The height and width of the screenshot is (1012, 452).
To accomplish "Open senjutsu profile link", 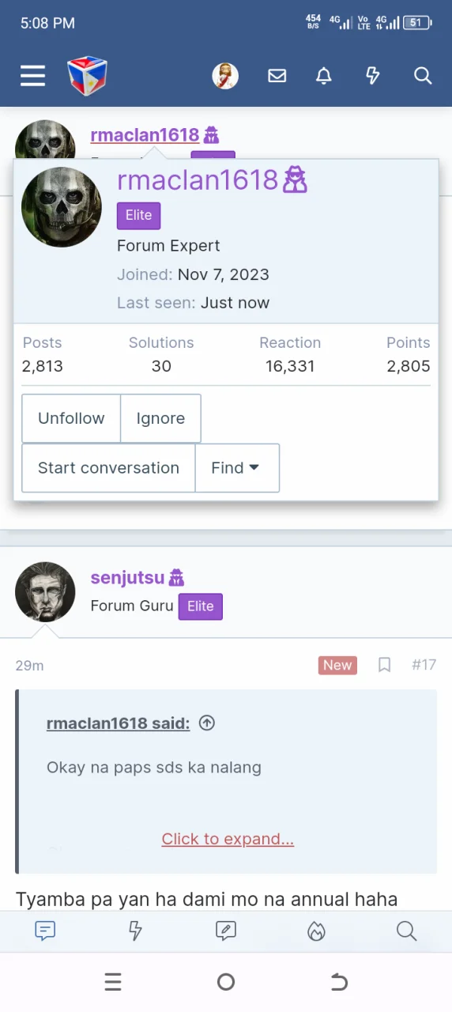I will click(127, 578).
